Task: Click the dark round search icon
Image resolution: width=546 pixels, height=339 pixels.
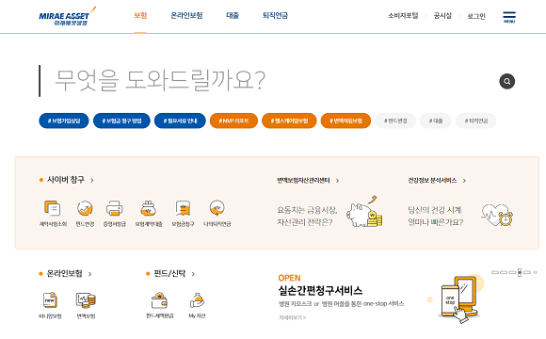Action: pos(507,81)
